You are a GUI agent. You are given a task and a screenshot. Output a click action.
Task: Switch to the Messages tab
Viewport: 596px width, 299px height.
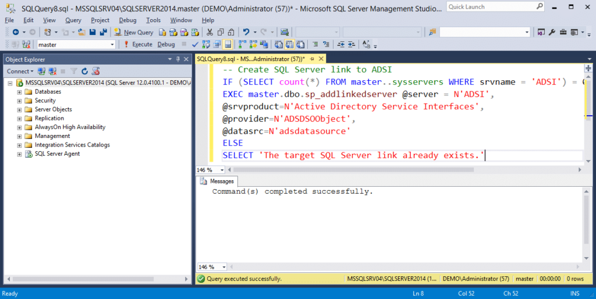pos(221,181)
